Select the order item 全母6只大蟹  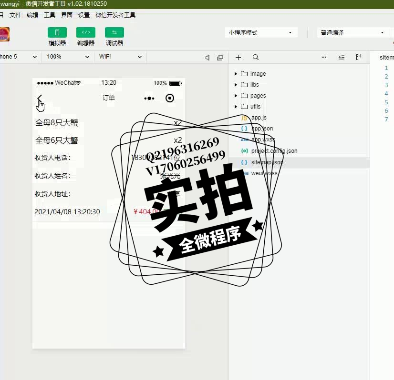click(57, 140)
